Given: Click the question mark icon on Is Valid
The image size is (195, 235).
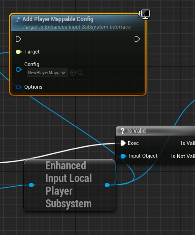Looking at the screenshot, I should click(x=123, y=131).
